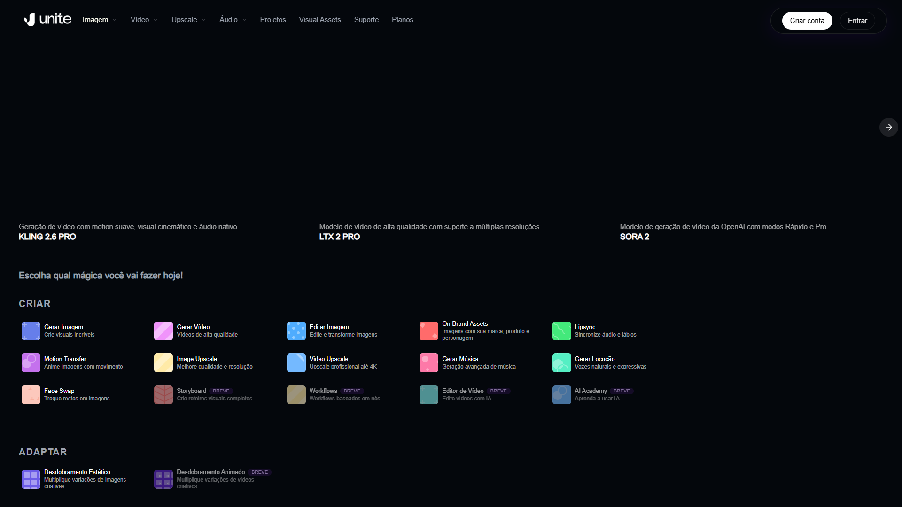Viewport: 902px width, 507px height.
Task: Select the LTX 2 PRO model title
Action: click(340, 237)
